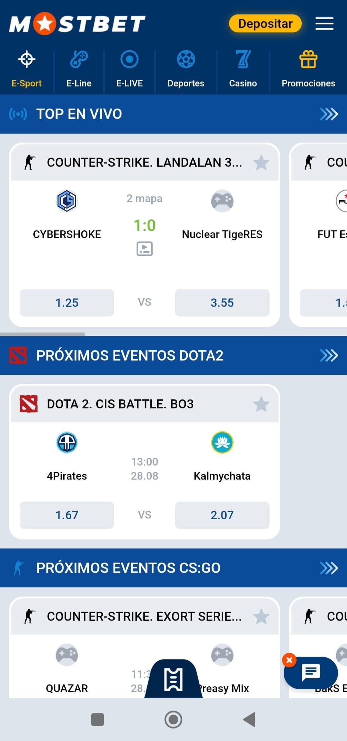347x741 pixels.
Task: Open the Casino section icon
Action: [x=243, y=59]
